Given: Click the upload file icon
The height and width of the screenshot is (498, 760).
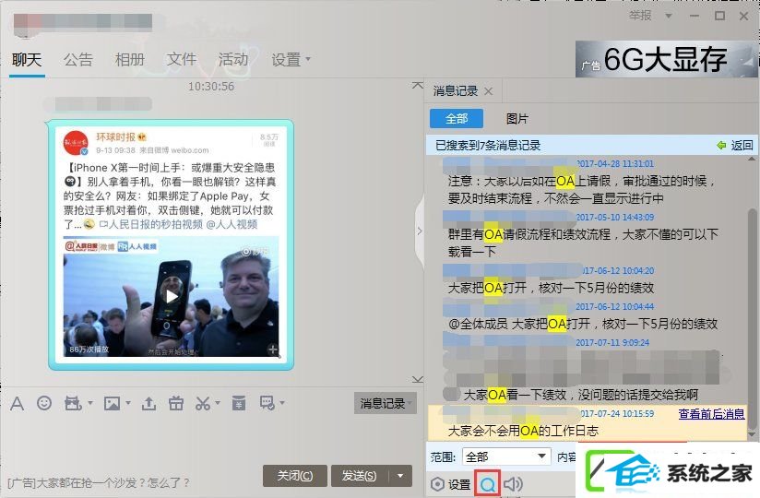Looking at the screenshot, I should coord(148,403).
